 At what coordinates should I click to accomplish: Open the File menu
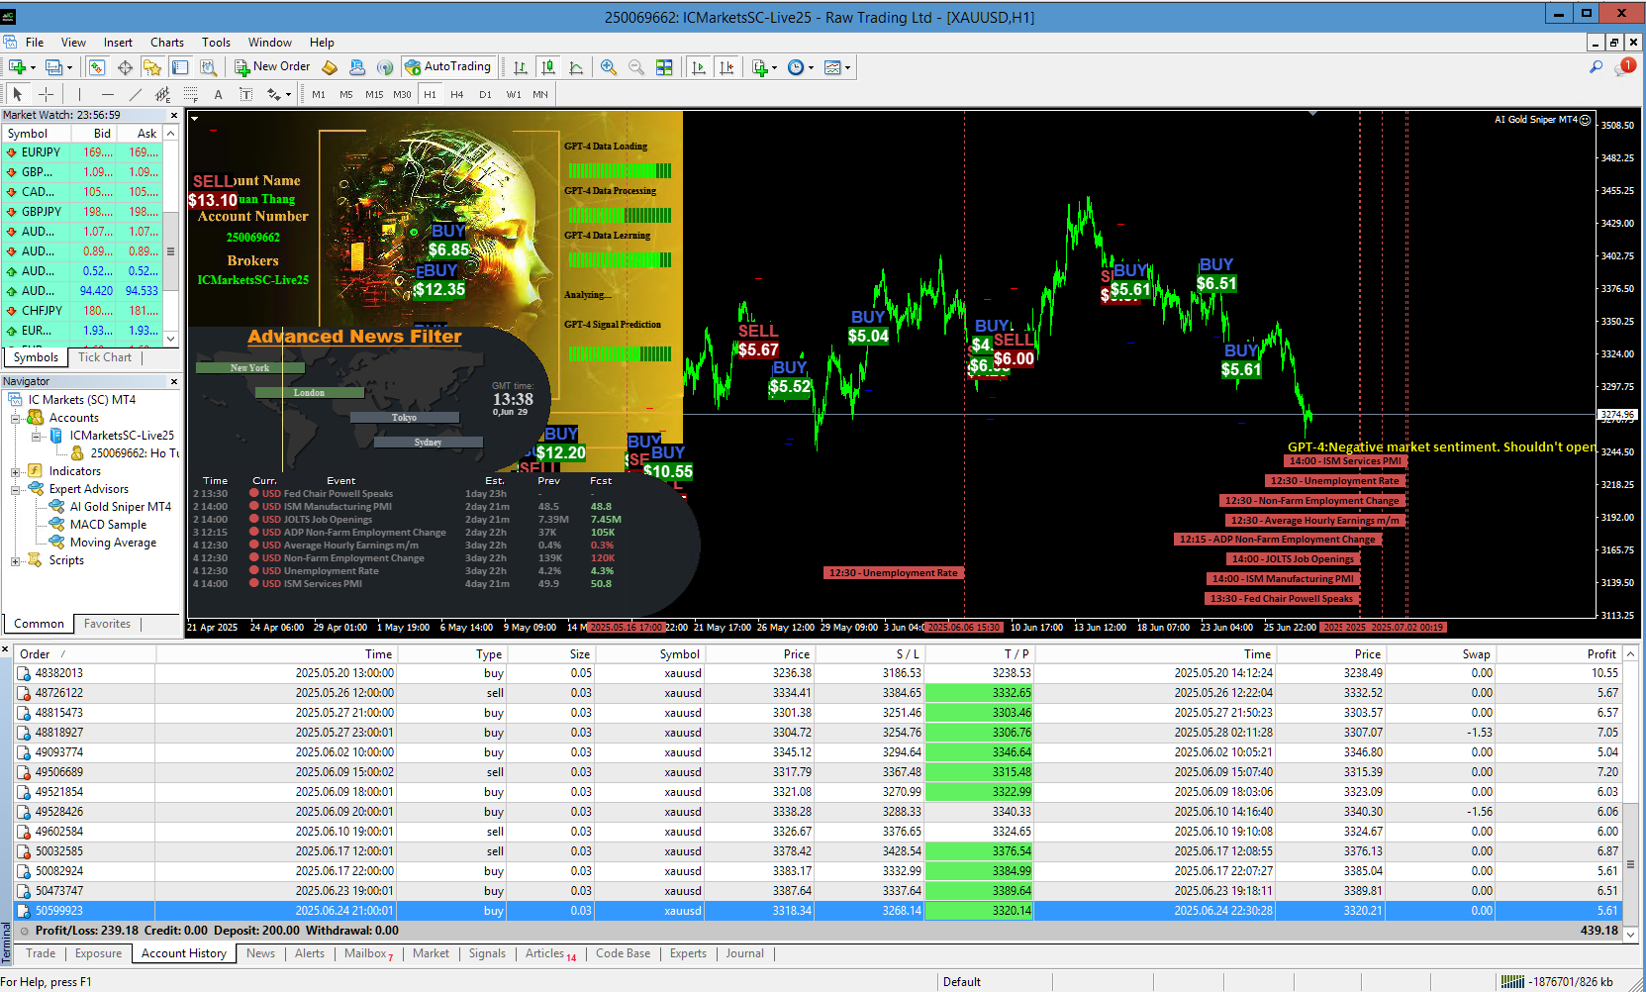(x=35, y=43)
